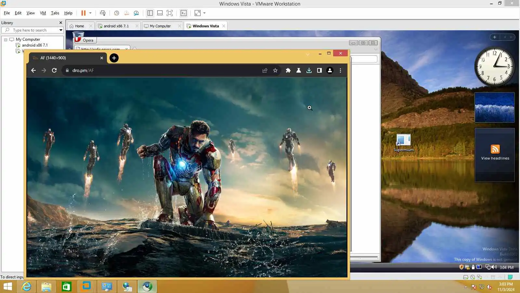Open the browser Downloads icon
The image size is (520, 293).
click(309, 70)
